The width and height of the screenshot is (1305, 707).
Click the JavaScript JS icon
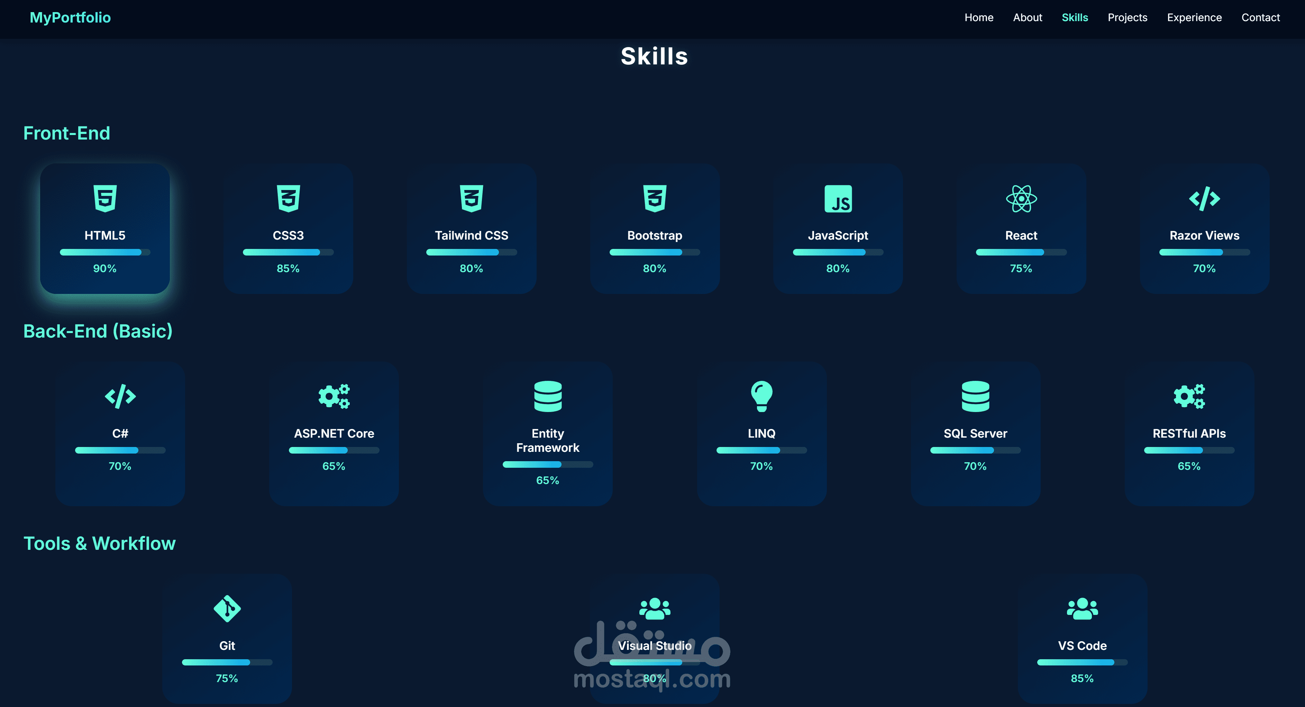(x=838, y=199)
